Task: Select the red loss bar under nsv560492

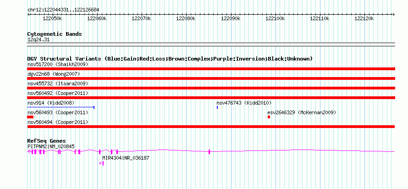Action: tap(211, 98)
